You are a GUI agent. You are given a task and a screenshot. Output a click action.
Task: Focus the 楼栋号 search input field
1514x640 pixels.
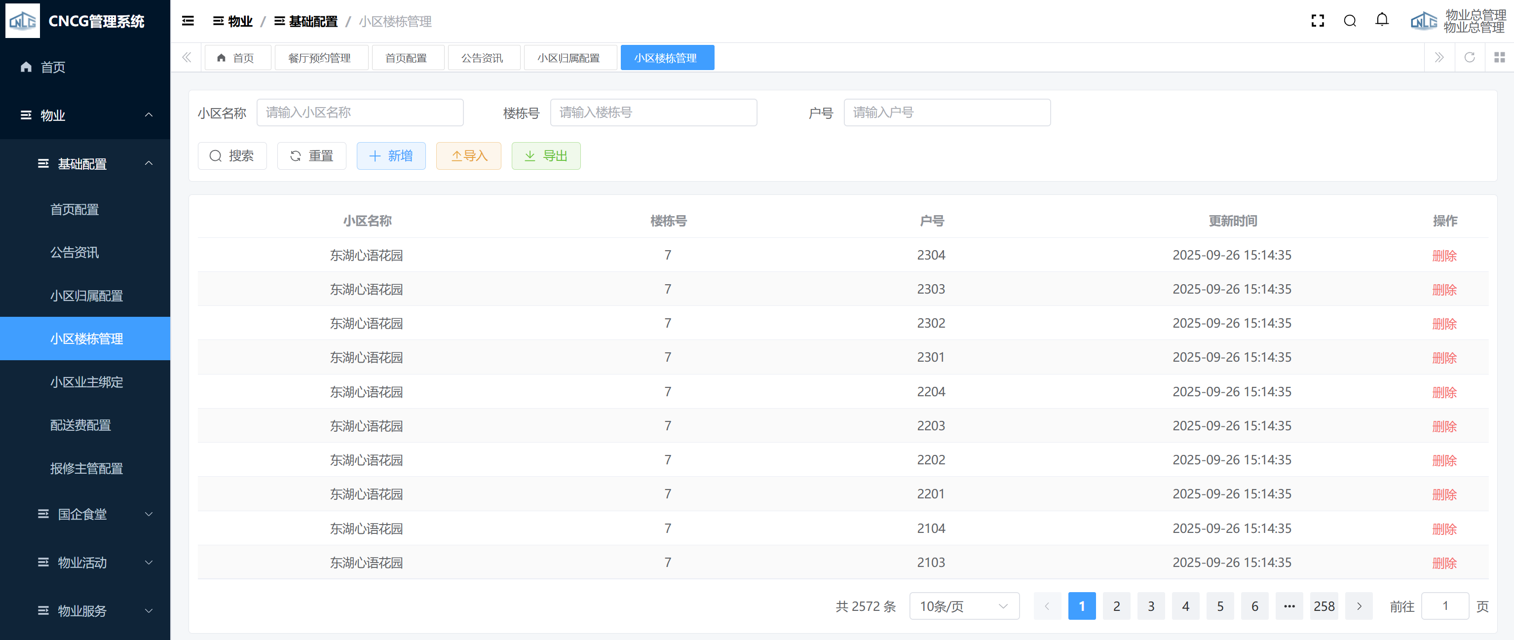coord(653,112)
